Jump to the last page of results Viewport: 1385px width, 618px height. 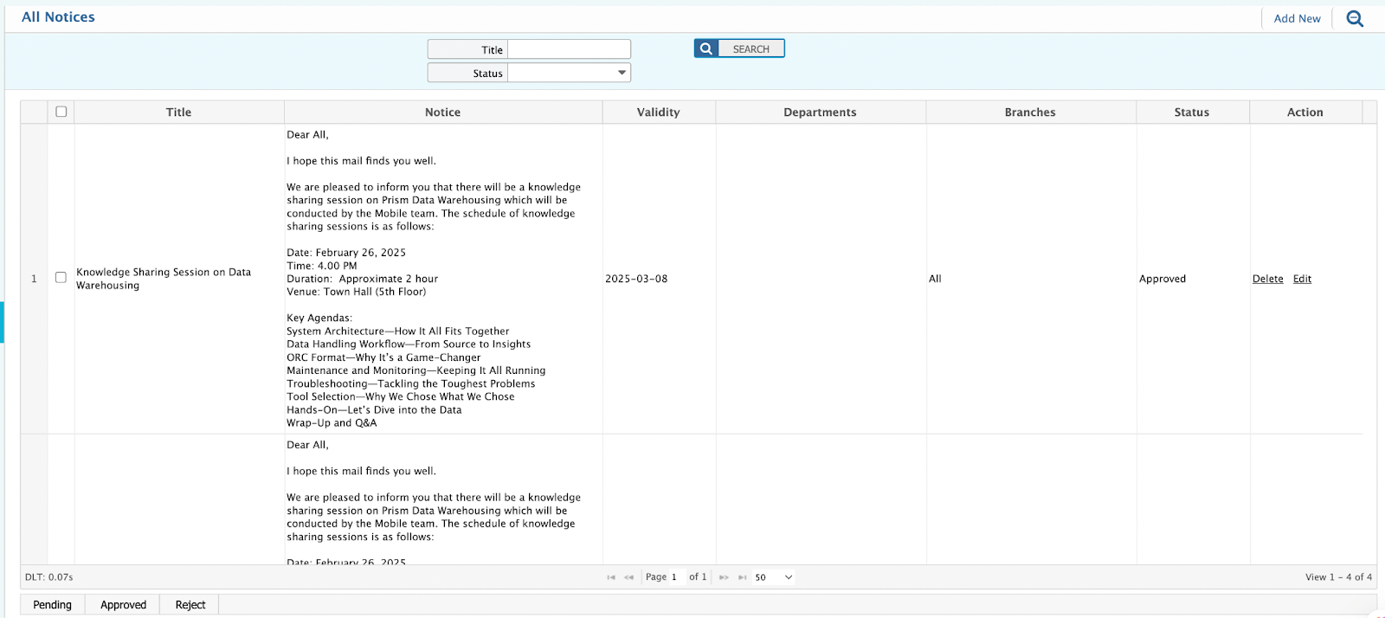coord(742,577)
